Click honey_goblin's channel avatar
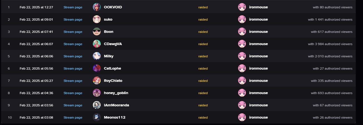This screenshot has width=363, height=125. [96, 93]
